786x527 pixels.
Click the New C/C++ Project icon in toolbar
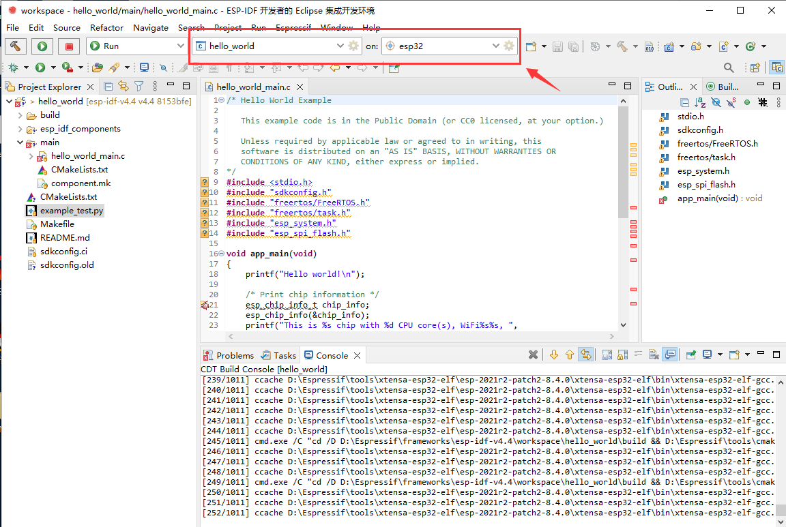point(669,46)
